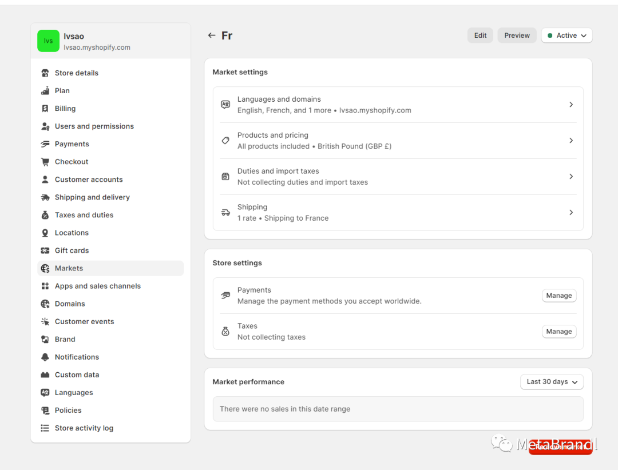Viewport: 618px width, 470px height.
Task: Click the Payments hand icon in sidebar
Action: coord(45,144)
